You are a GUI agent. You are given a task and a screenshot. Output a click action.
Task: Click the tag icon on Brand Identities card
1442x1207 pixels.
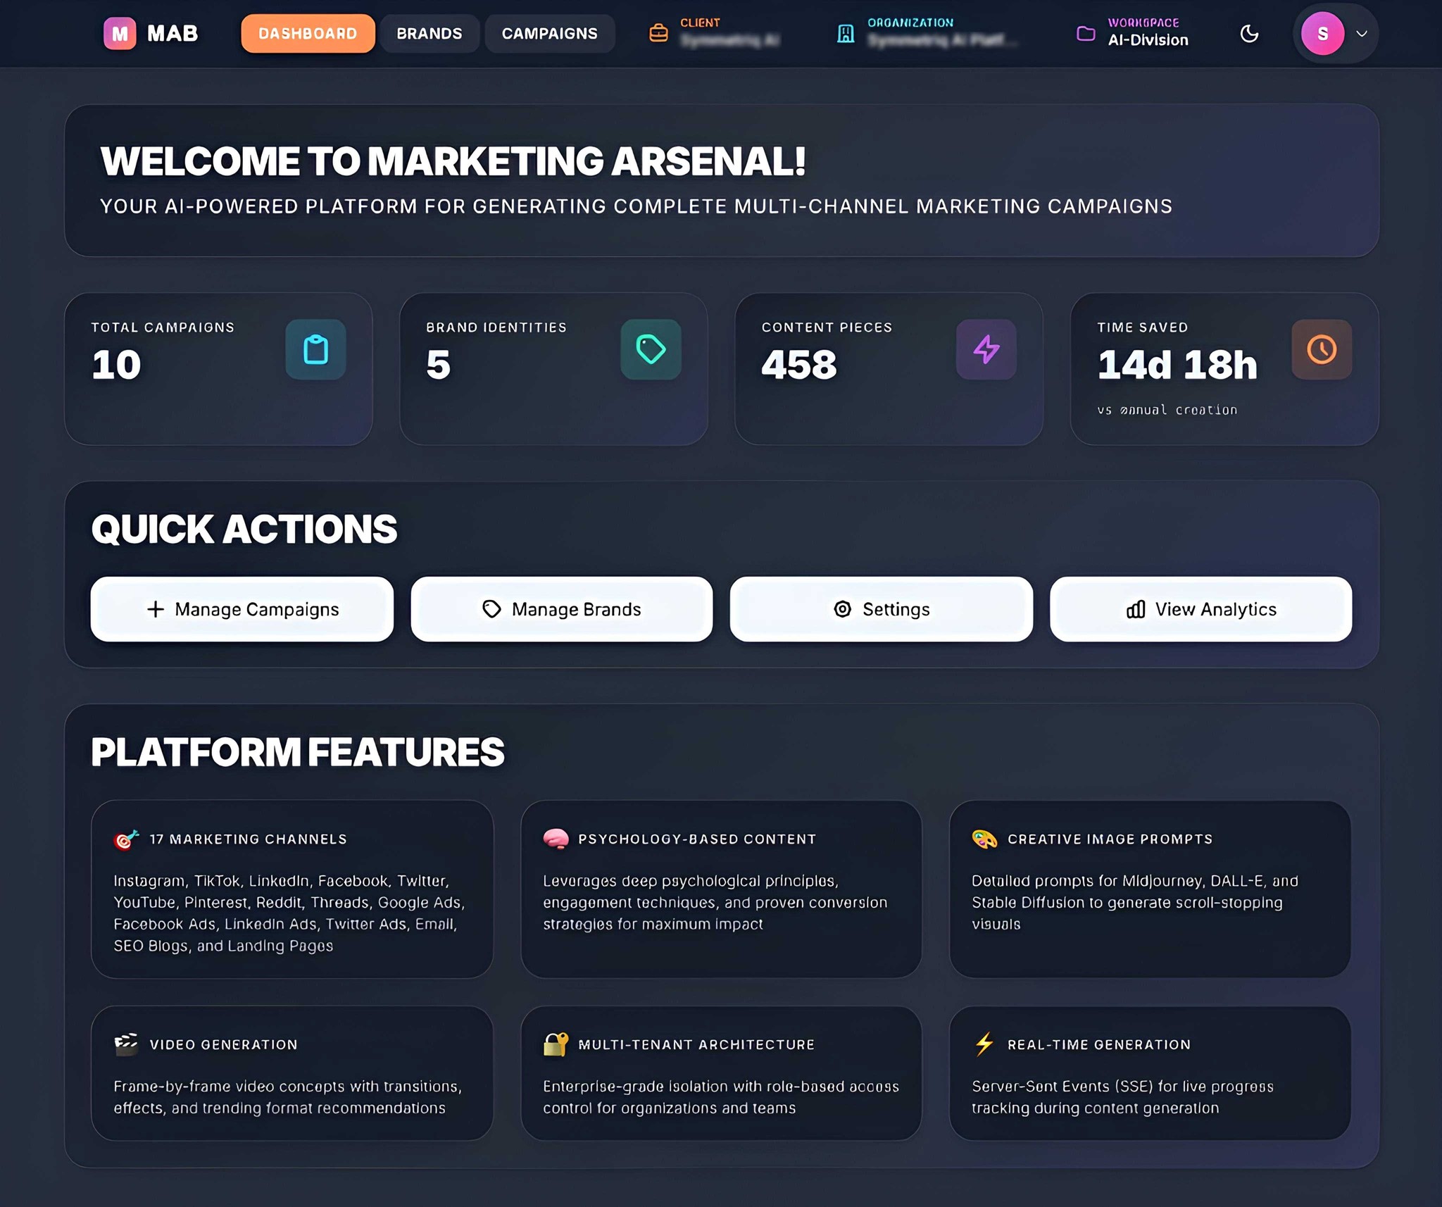pos(651,350)
